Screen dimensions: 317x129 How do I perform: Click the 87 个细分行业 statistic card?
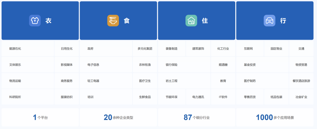197,117
